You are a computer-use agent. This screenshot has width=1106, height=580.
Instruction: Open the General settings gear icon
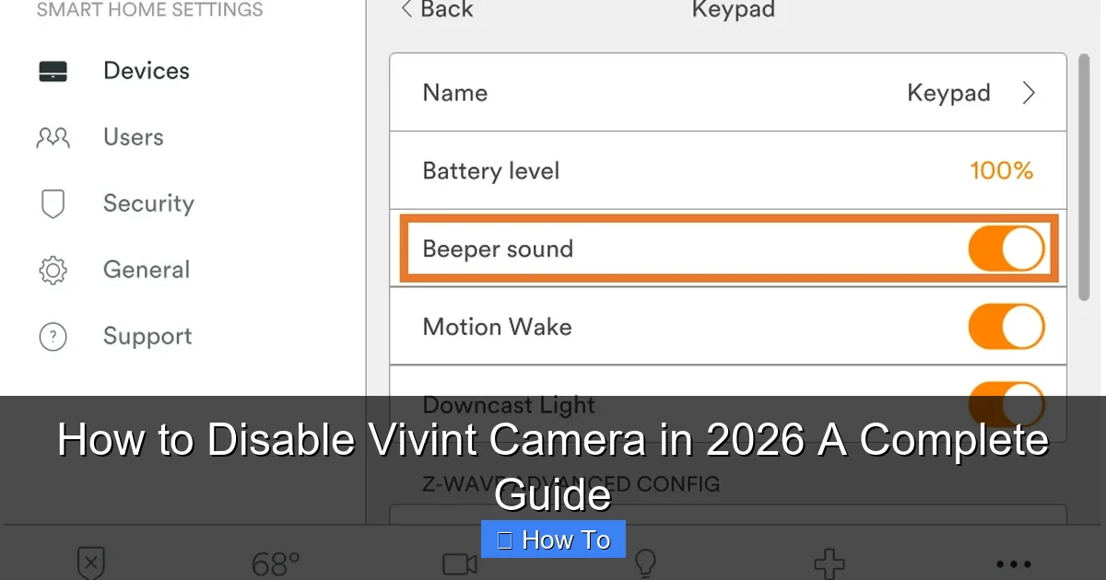click(x=53, y=270)
